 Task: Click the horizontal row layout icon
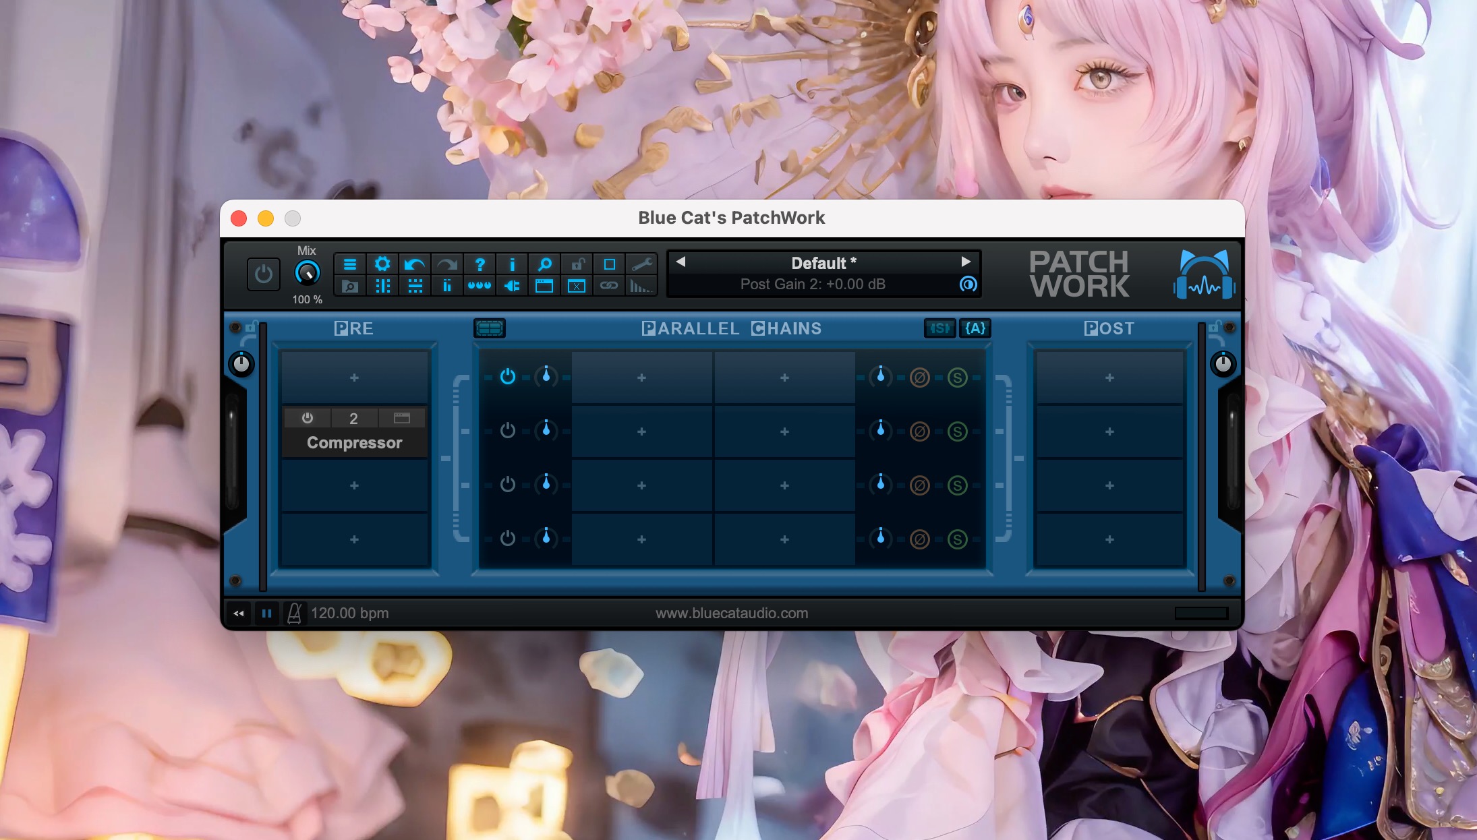(415, 286)
